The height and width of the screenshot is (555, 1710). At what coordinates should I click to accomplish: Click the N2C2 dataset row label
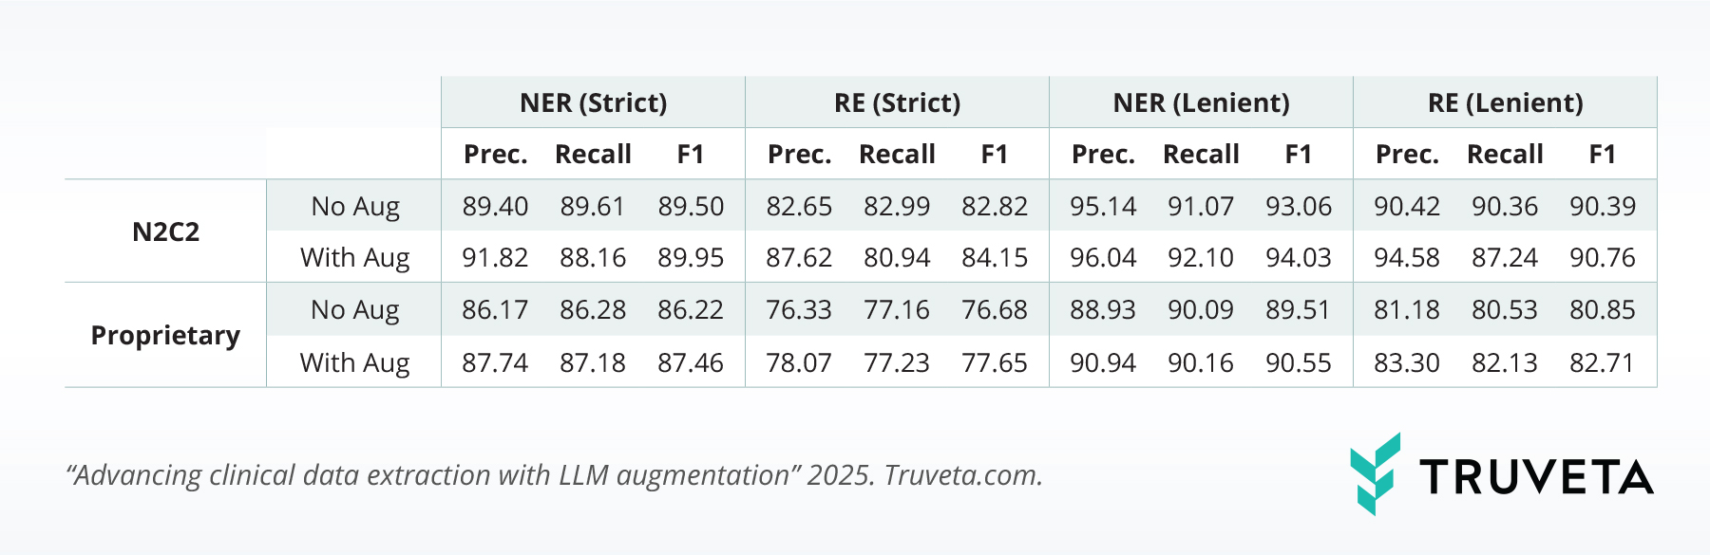click(x=165, y=231)
